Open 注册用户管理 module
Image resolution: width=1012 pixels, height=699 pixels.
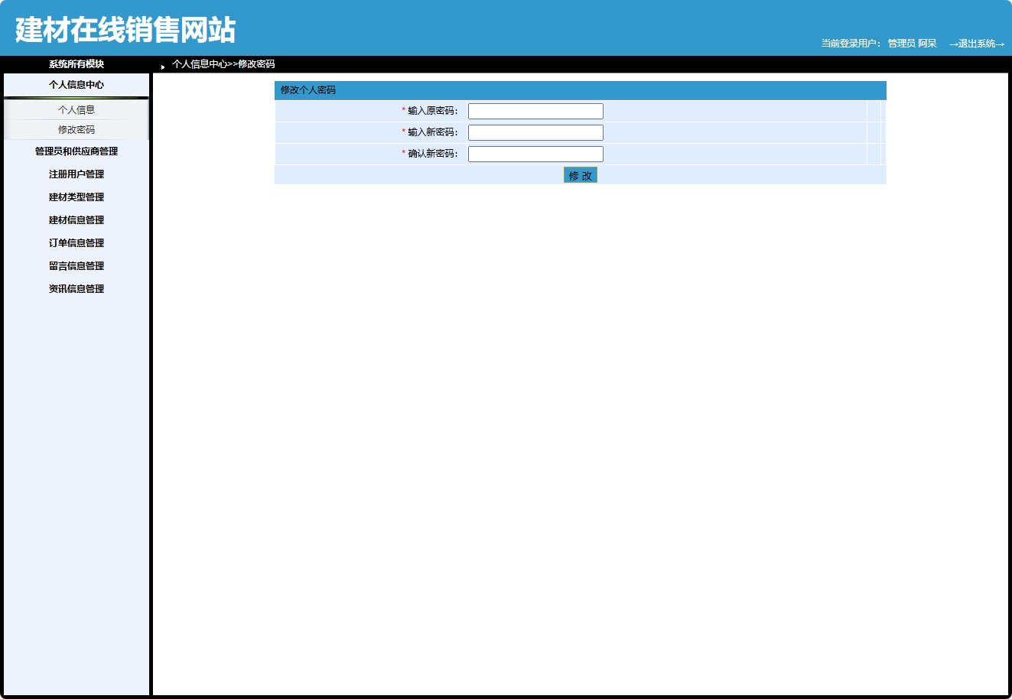click(74, 174)
